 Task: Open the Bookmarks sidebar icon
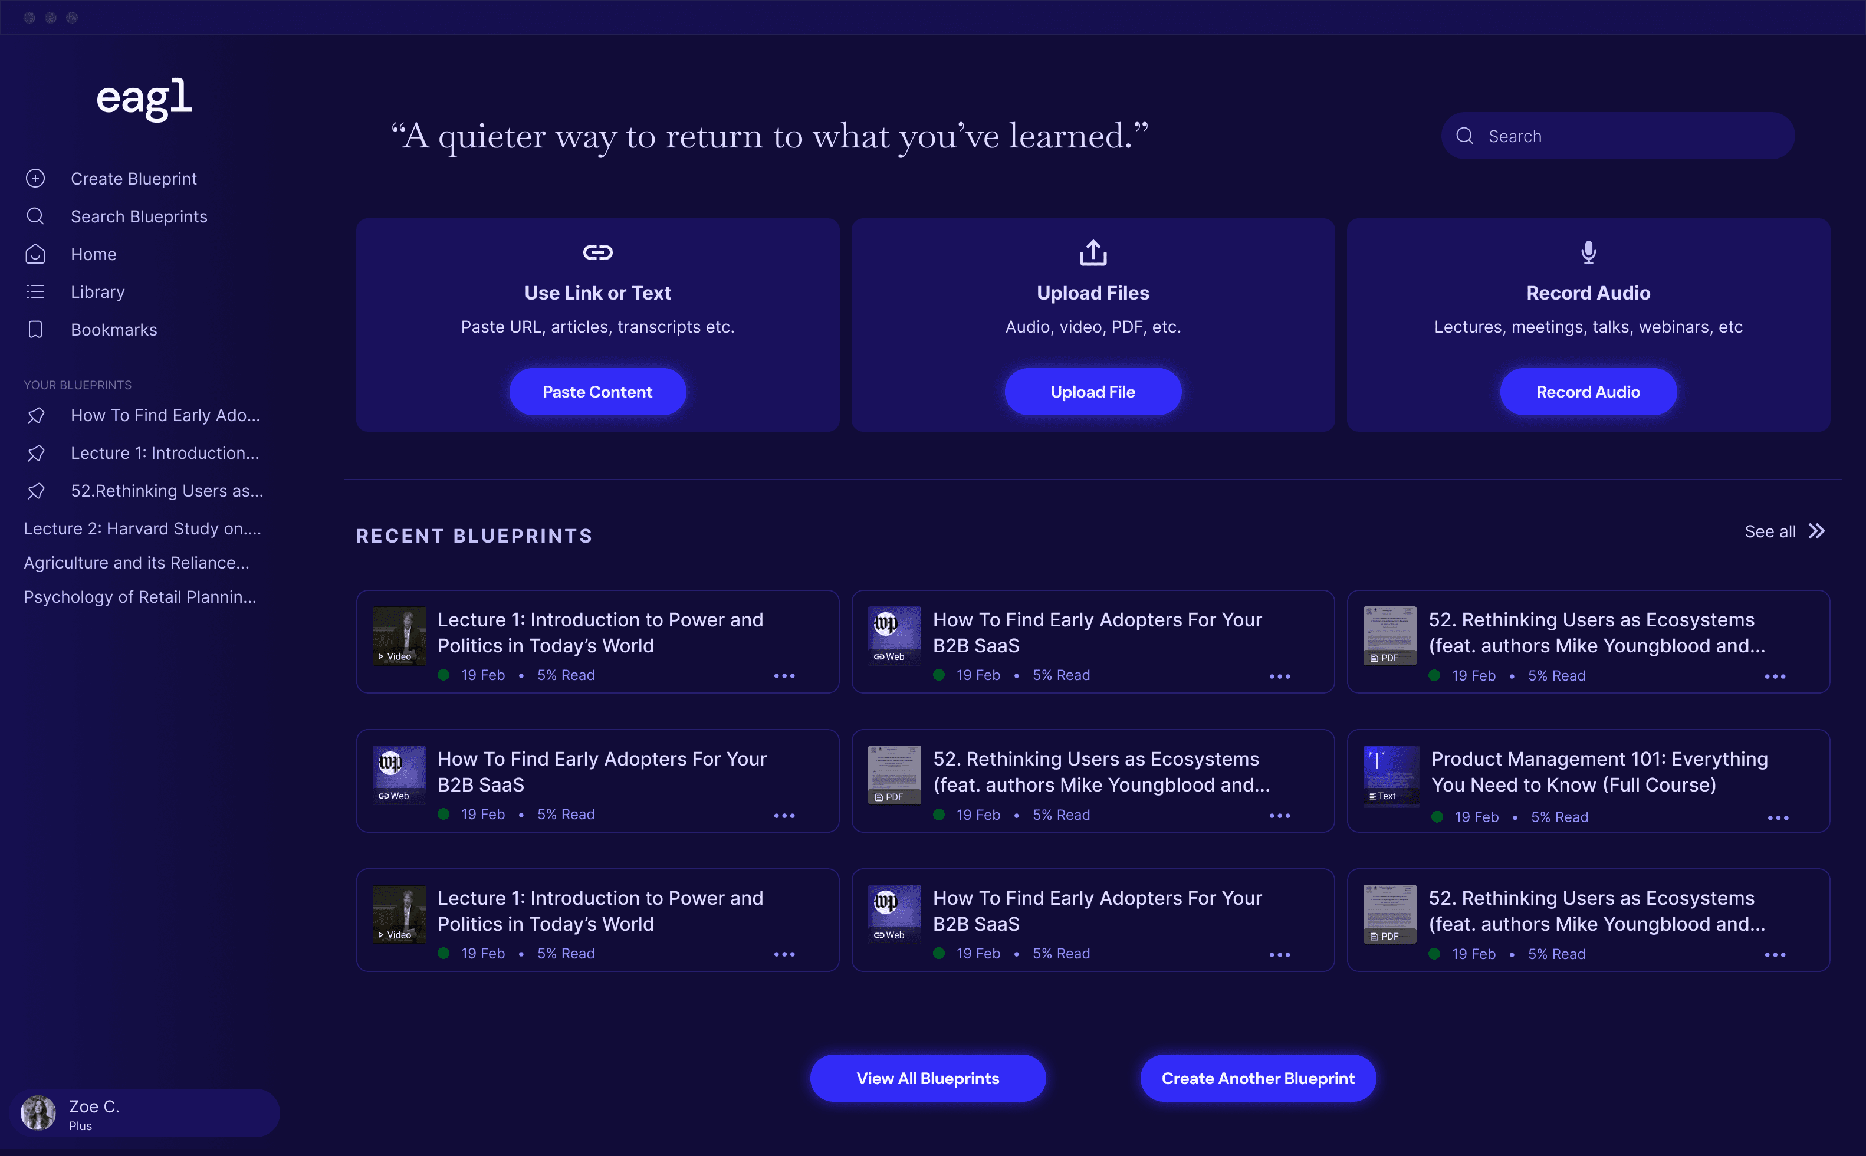[35, 329]
